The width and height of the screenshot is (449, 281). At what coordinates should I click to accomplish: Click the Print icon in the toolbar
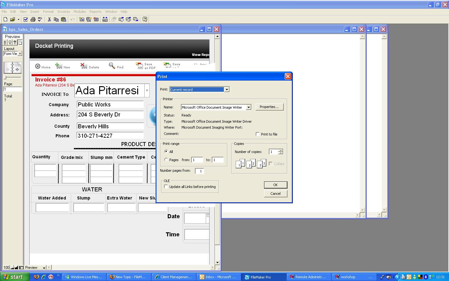[33, 19]
